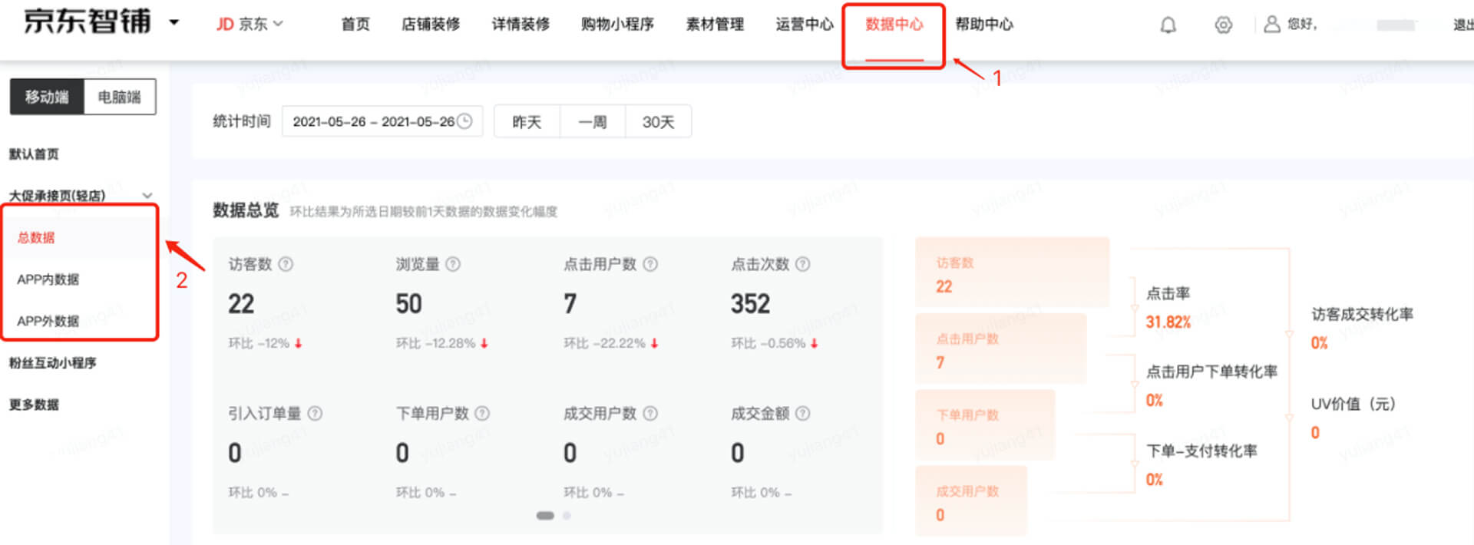Click the help icon beside 点击用户数
This screenshot has height=545, width=1474.
click(650, 264)
